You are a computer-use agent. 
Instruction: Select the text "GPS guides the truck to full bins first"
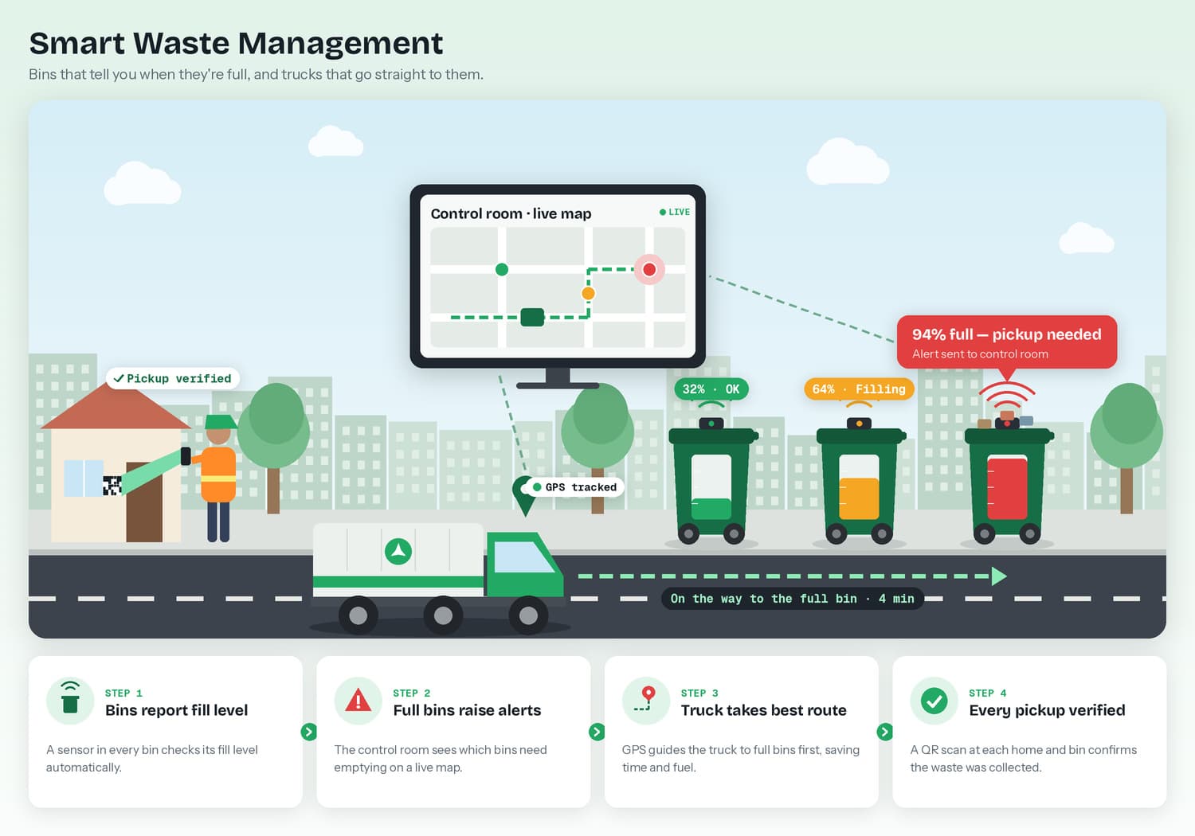coord(720,750)
